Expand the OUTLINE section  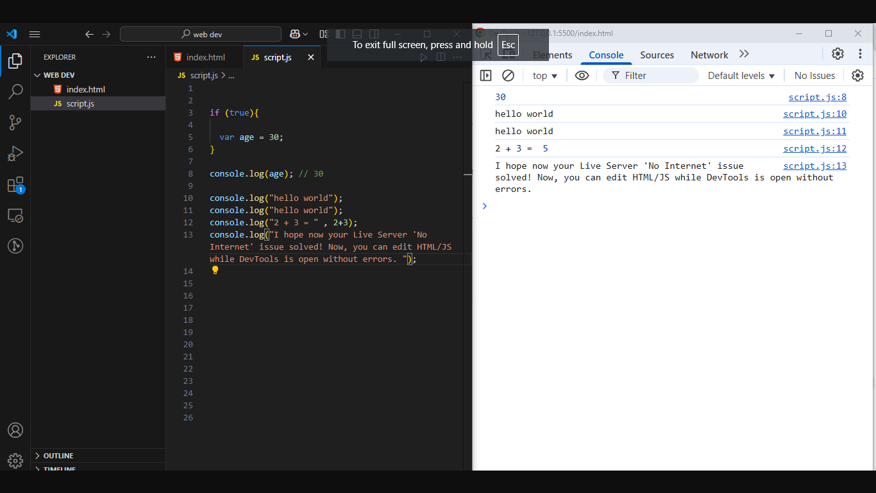98,456
